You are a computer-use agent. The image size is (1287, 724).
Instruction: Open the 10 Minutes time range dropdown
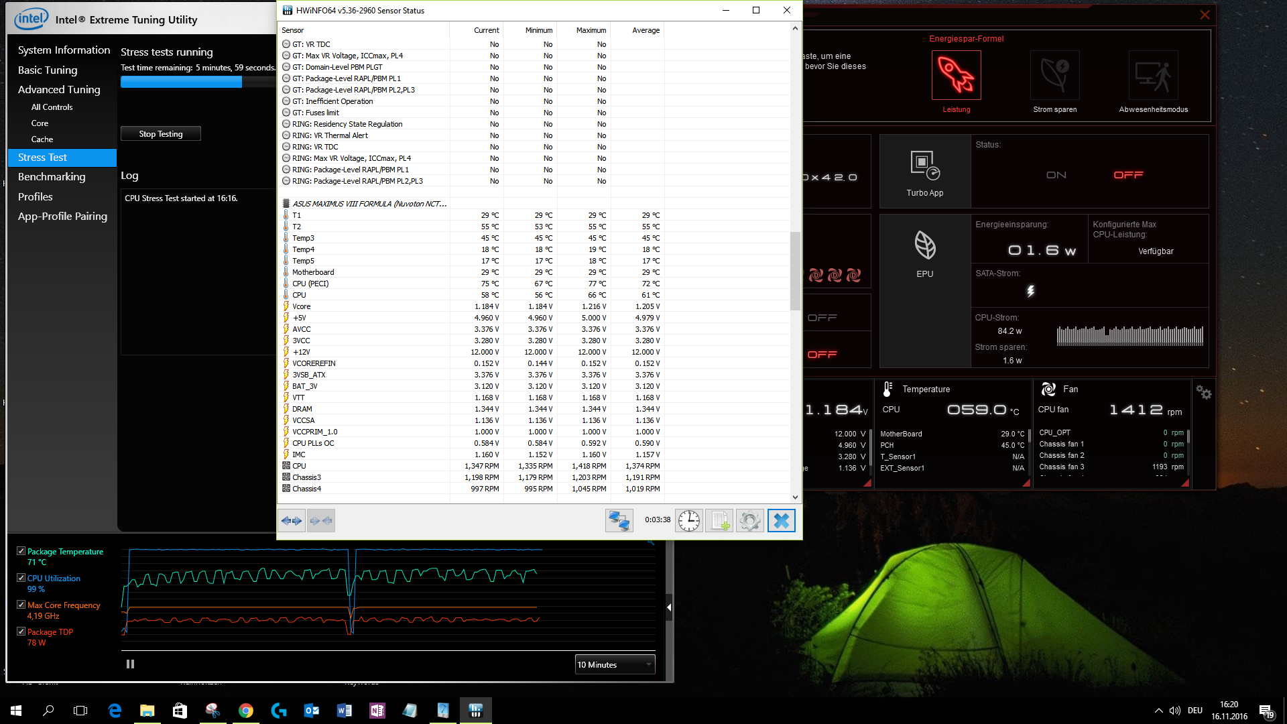click(x=615, y=664)
